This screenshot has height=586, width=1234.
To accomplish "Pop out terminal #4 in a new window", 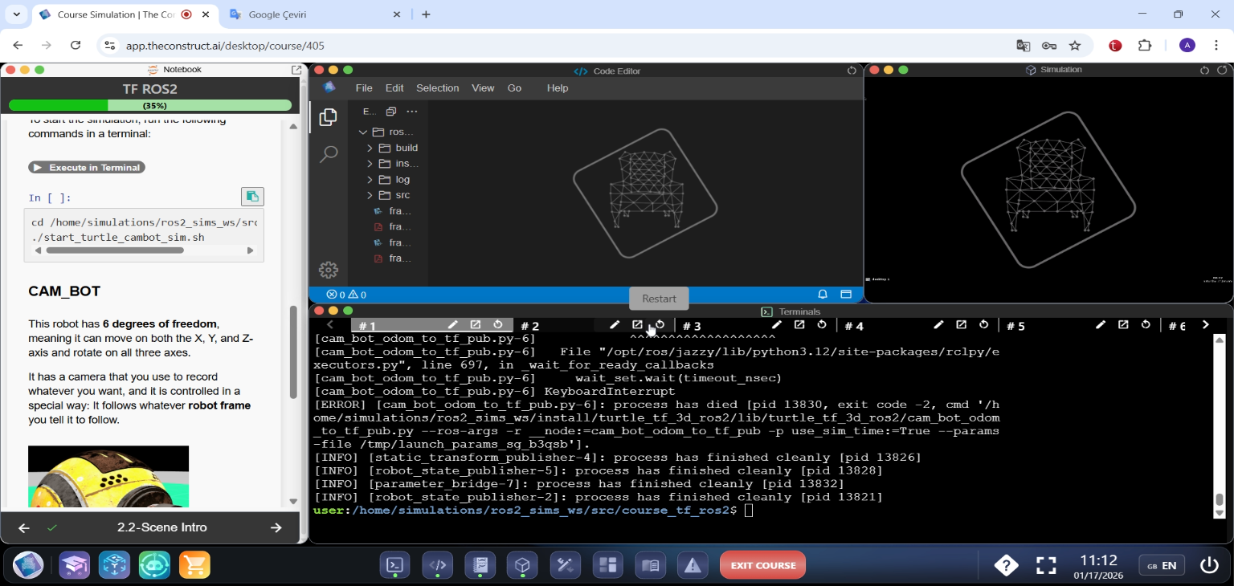I will pos(961,325).
